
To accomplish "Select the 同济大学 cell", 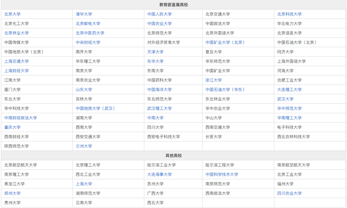I will tap(310, 52).
